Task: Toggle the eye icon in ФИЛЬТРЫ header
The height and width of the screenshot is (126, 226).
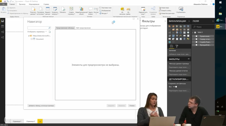Action: pyautogui.click(x=189, y=59)
